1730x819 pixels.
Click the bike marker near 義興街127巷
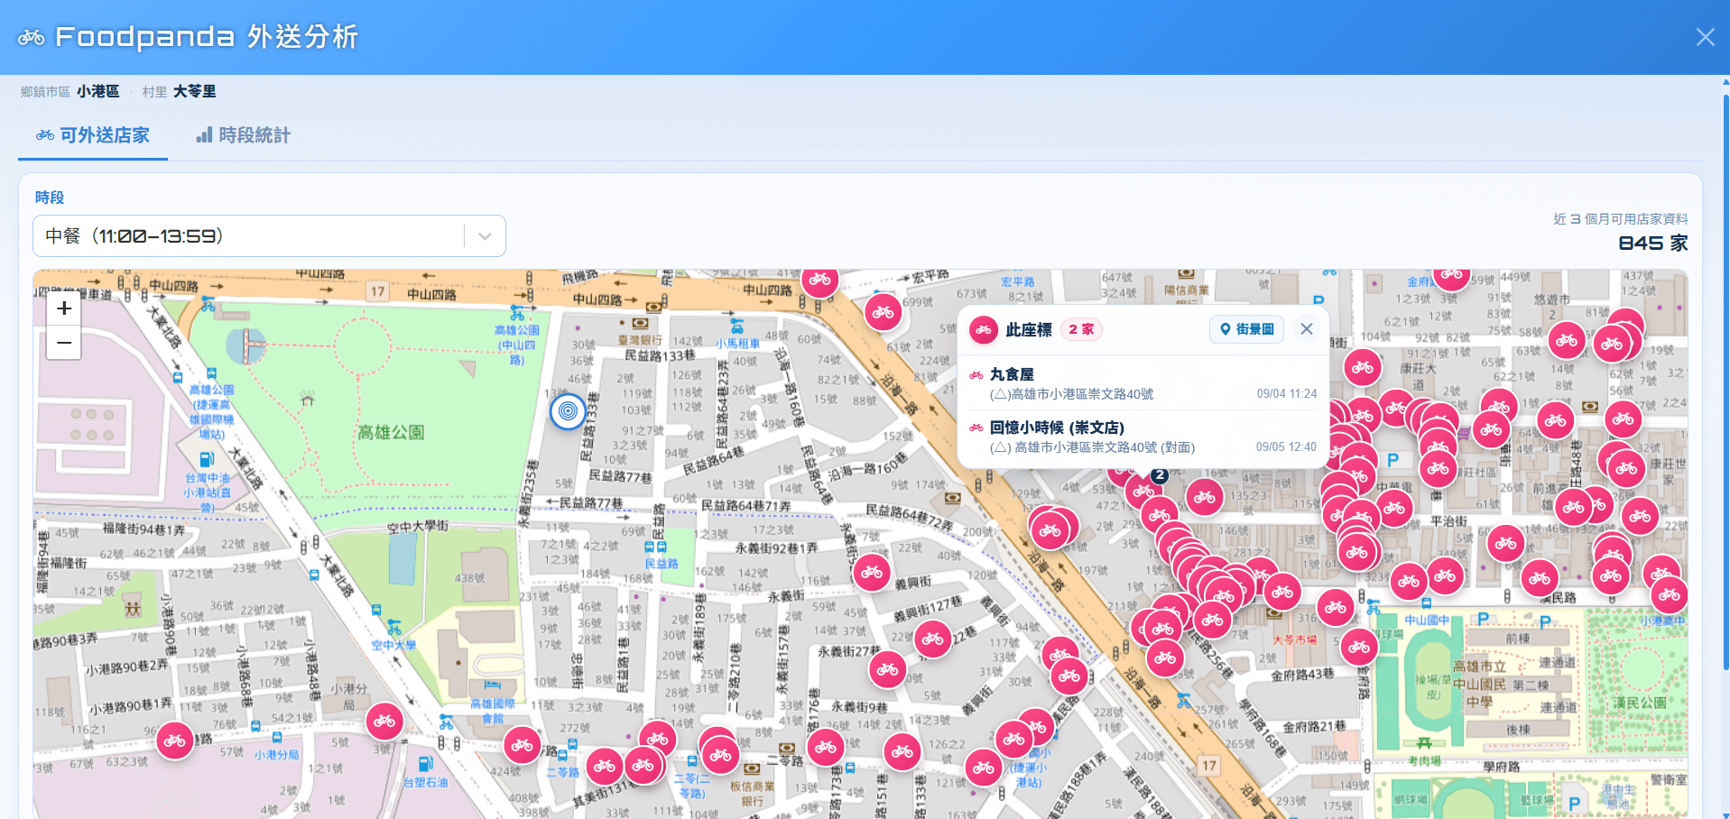(x=933, y=640)
